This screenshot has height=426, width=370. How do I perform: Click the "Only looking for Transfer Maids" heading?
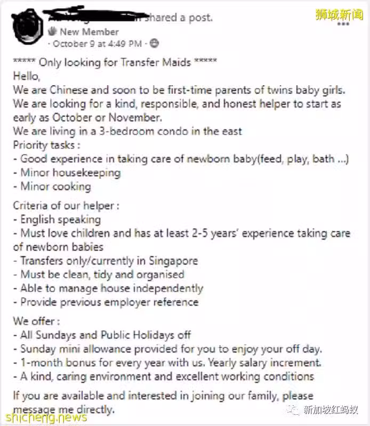click(115, 62)
